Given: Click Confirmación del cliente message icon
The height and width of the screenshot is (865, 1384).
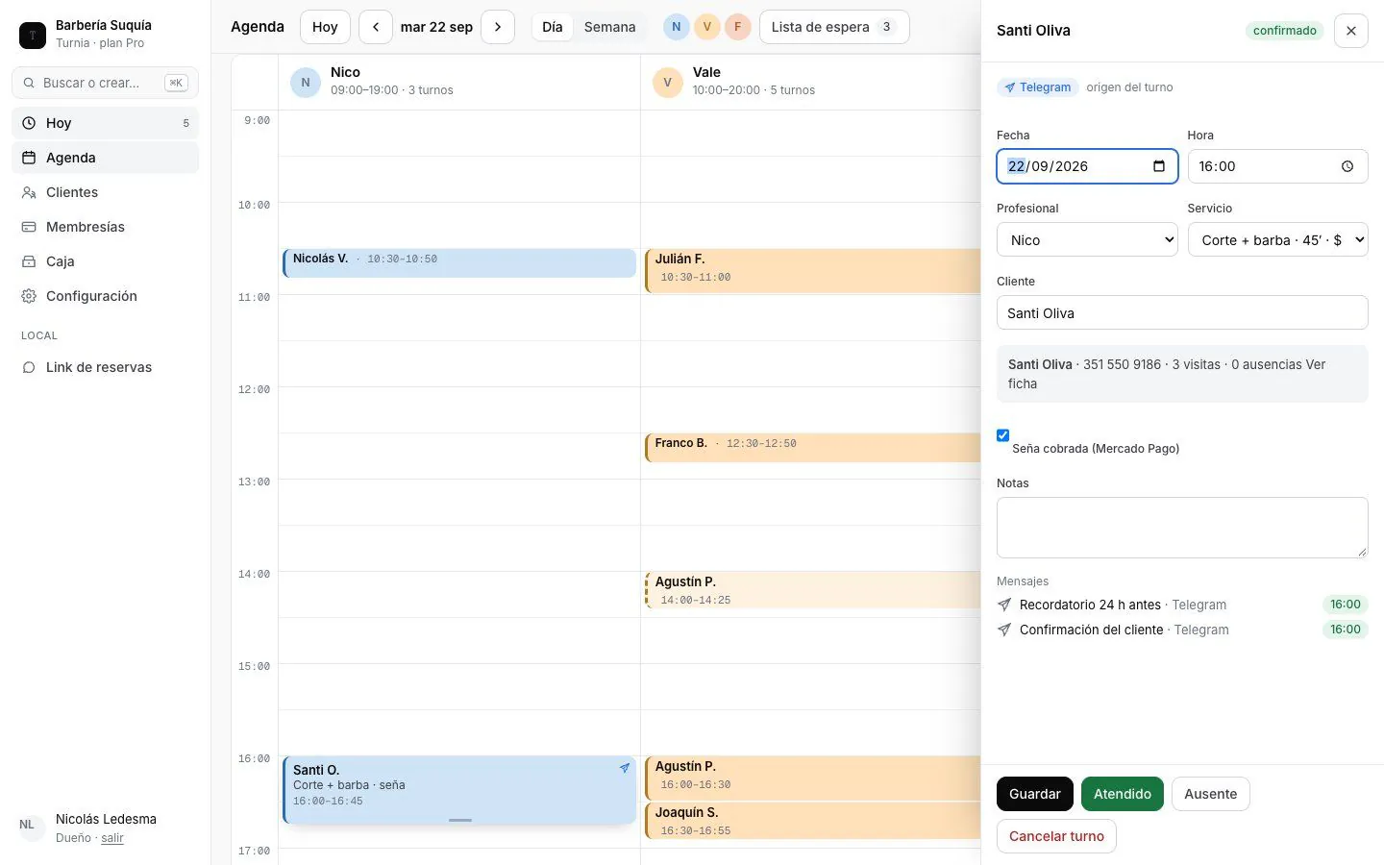Looking at the screenshot, I should point(1004,630).
